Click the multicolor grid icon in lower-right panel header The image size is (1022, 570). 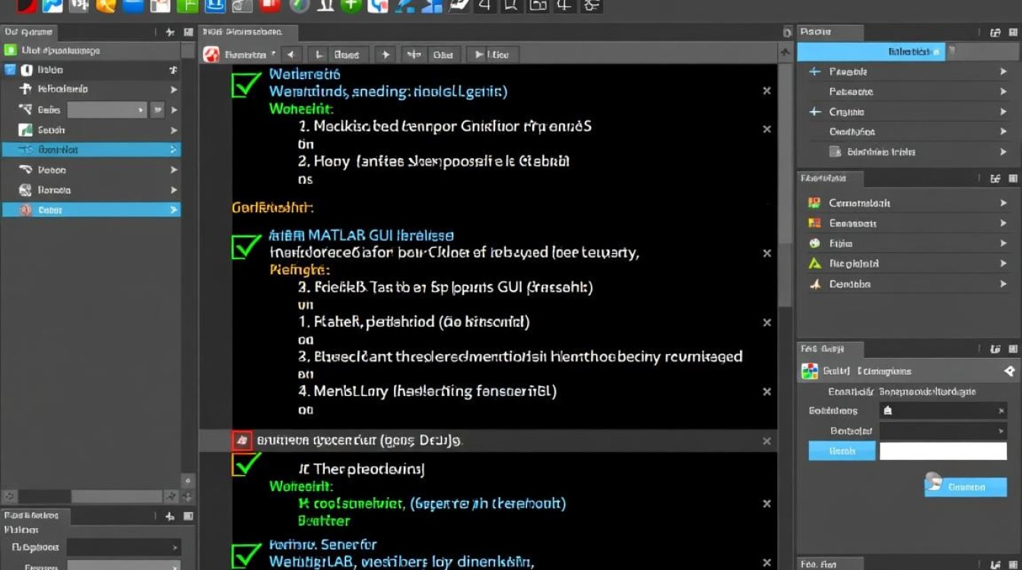[810, 371]
